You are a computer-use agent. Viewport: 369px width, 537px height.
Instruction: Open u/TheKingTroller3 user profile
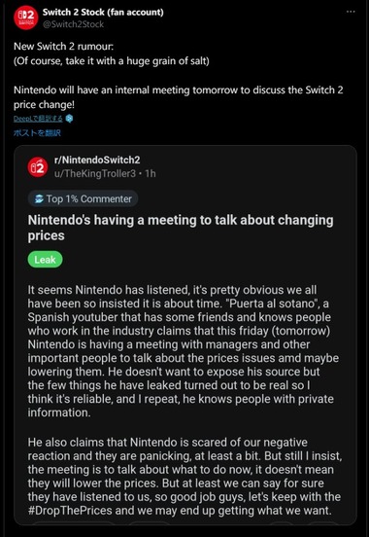pos(95,173)
